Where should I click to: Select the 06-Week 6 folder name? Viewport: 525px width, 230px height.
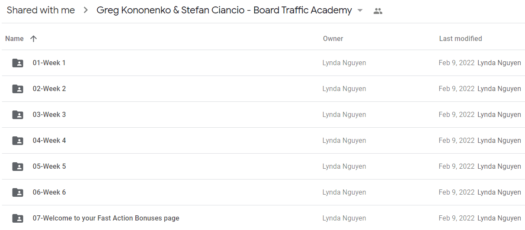tap(49, 192)
